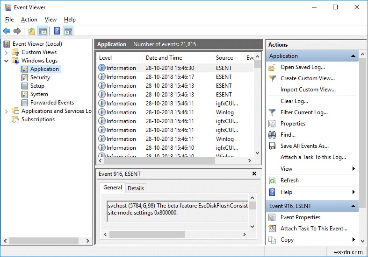The width and height of the screenshot is (368, 257).
Task: Click Save All Events As... action
Action: click(x=304, y=146)
